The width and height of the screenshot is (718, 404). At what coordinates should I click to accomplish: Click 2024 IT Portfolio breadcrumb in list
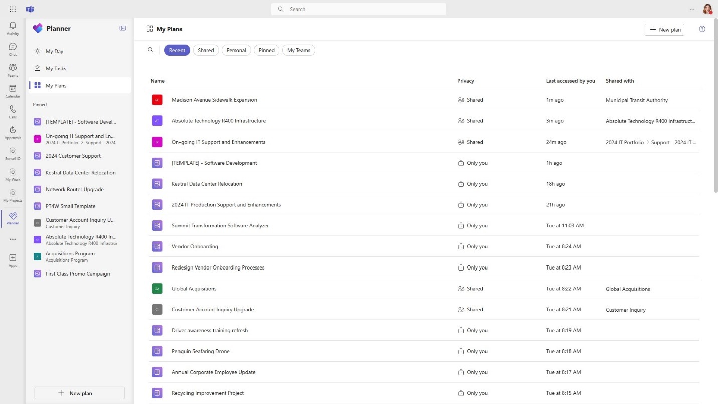pyautogui.click(x=625, y=142)
